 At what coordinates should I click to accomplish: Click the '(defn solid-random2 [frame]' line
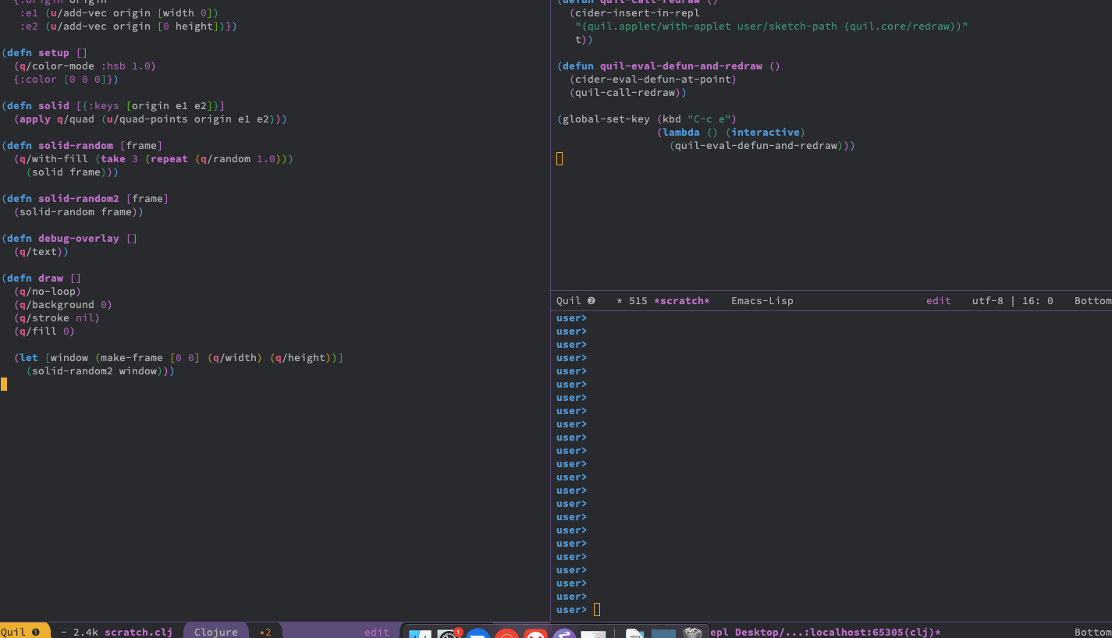pos(84,198)
